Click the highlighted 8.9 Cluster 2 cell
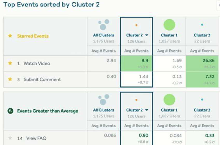 (x=136, y=63)
